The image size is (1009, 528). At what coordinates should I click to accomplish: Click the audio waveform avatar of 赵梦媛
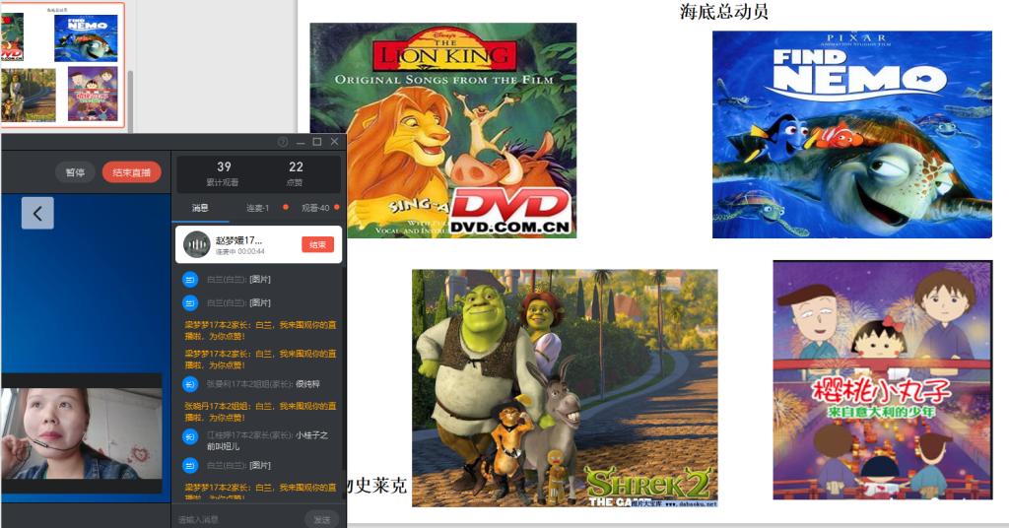coord(196,244)
